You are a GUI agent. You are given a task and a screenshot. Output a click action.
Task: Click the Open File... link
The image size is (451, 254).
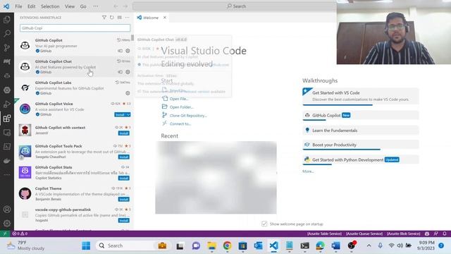tap(178, 99)
